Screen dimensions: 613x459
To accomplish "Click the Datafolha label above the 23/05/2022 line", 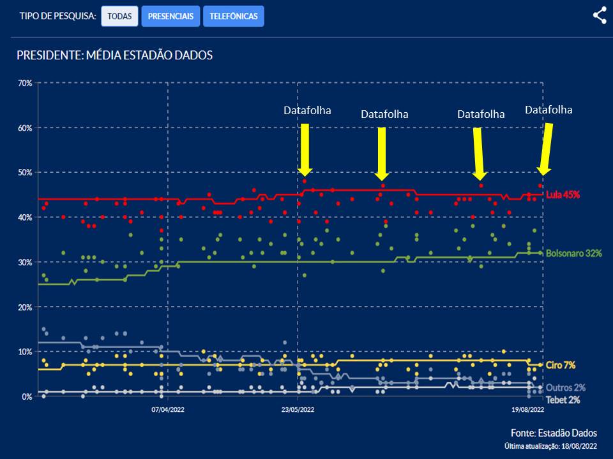I will pos(307,110).
